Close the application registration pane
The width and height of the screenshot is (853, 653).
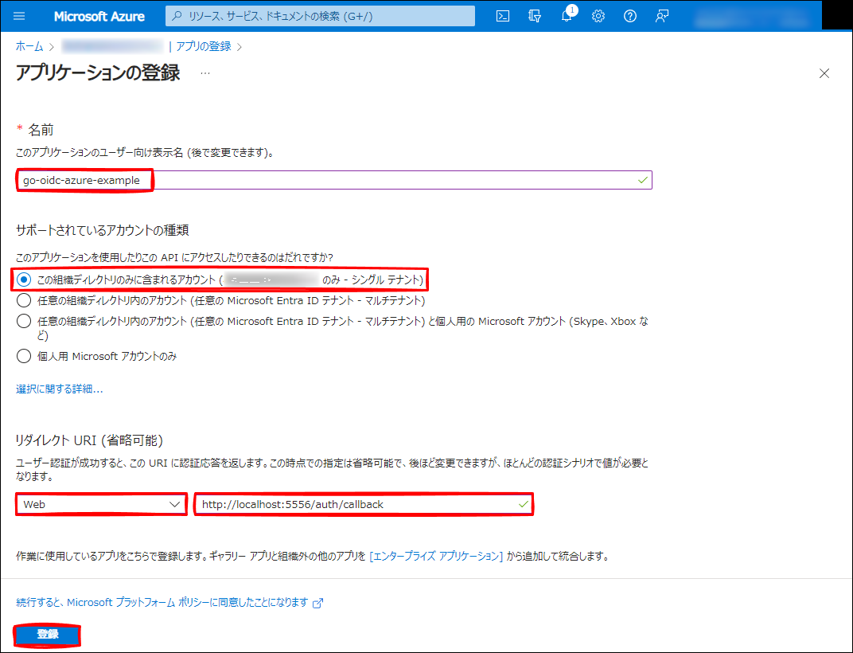tap(824, 74)
